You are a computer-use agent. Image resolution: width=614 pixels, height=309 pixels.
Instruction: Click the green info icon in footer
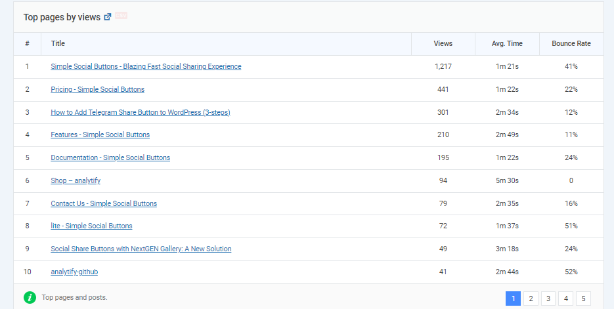30,298
